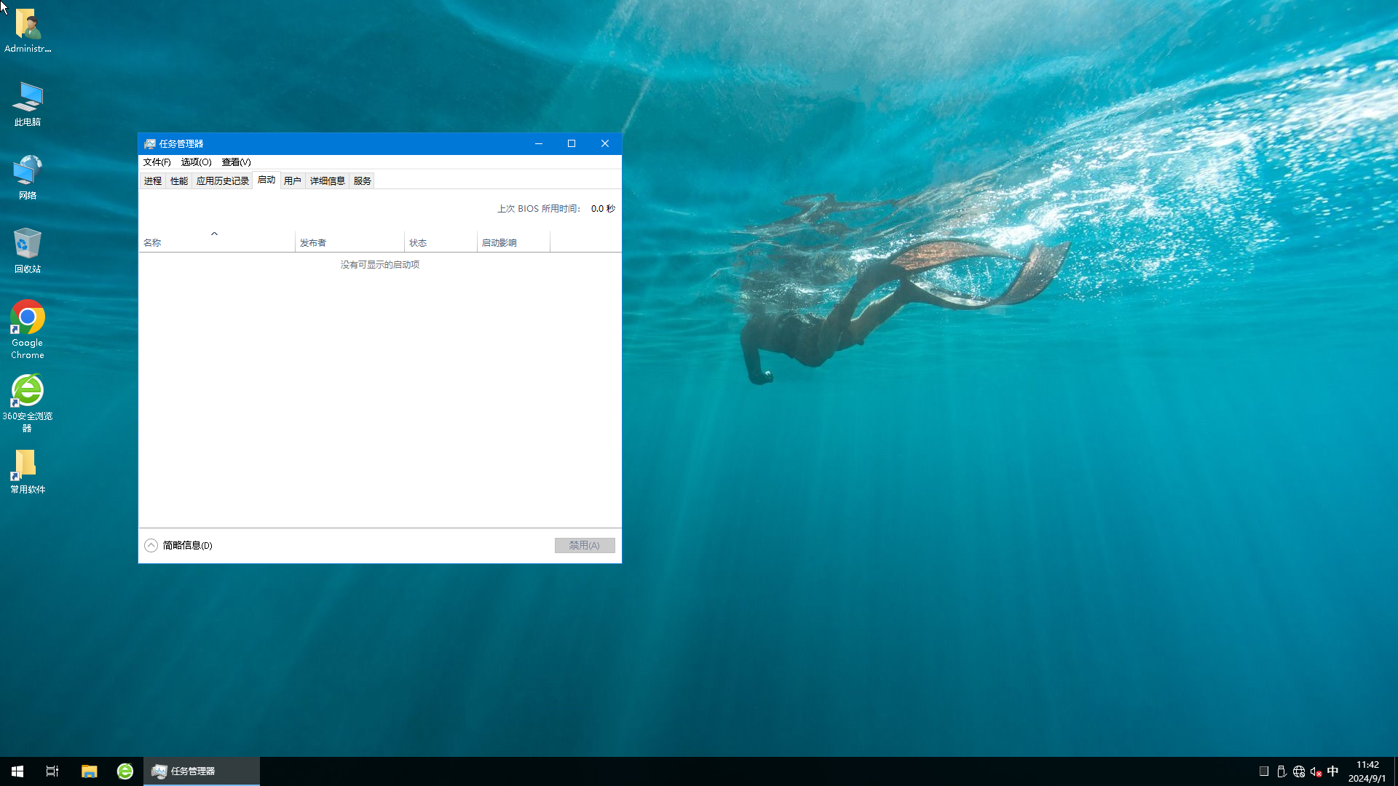Sort by the 发布者 column header
The image size is (1398, 786).
tap(349, 242)
